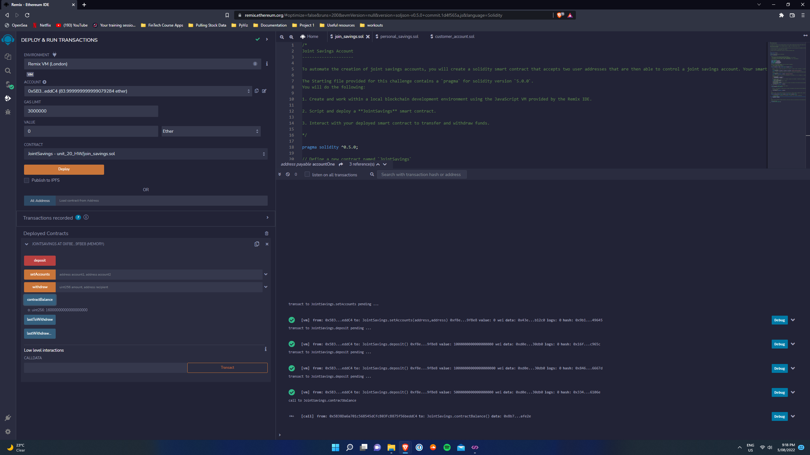Image resolution: width=810 pixels, height=455 pixels.
Task: Zoom in the editor font
Action: pyautogui.click(x=291, y=37)
